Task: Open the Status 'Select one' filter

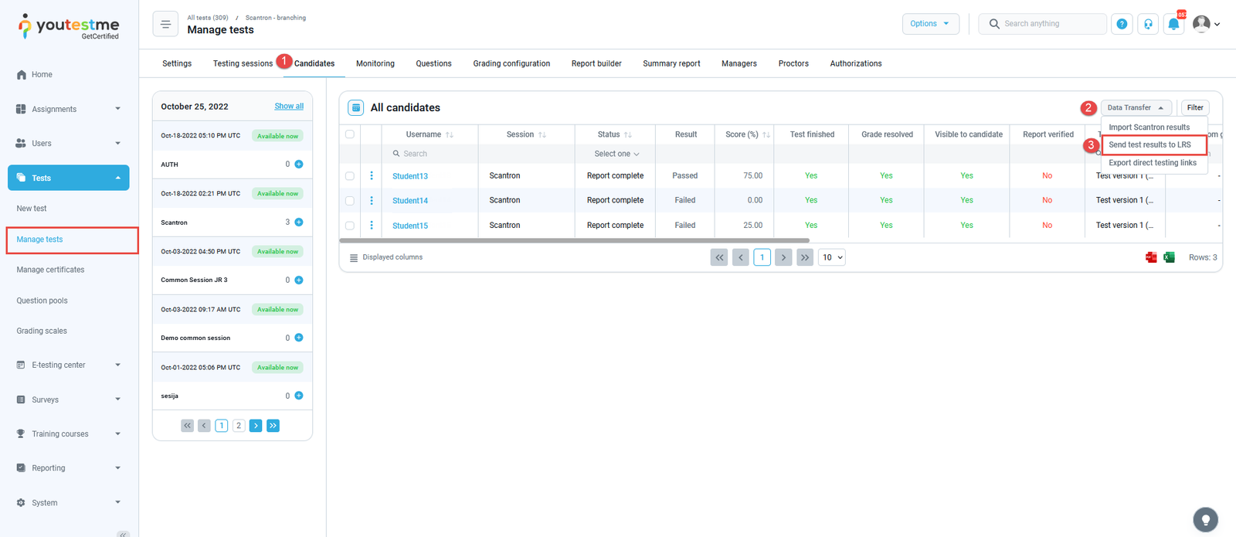Action: (616, 154)
